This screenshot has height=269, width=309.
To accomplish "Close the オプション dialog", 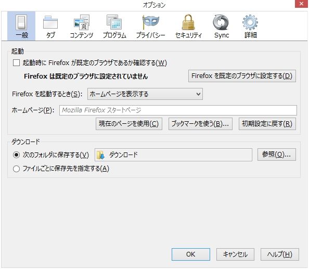I will [x=301, y=4].
